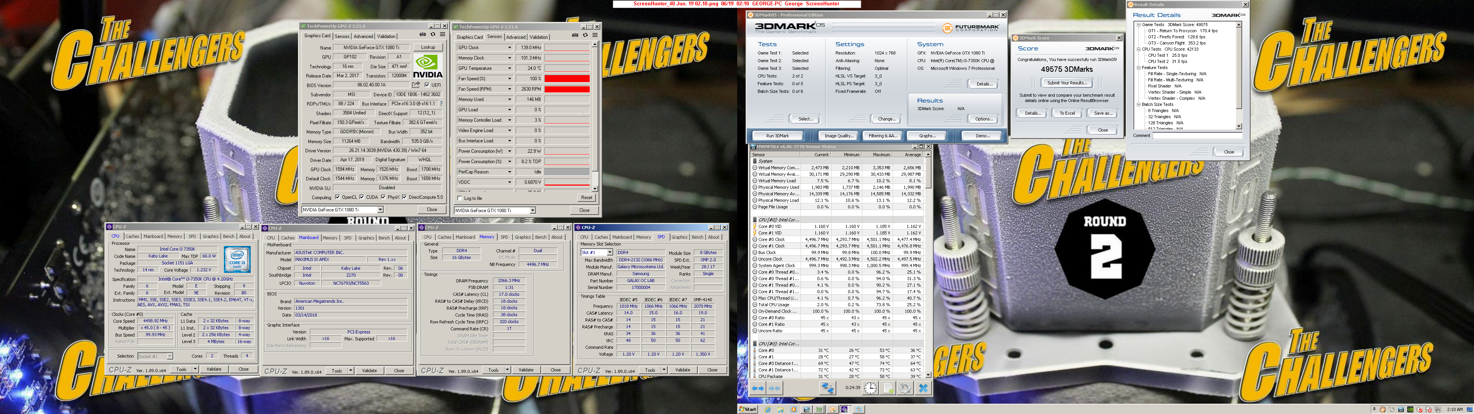Click HWiNFO blue X close sensors icon

(x=923, y=388)
